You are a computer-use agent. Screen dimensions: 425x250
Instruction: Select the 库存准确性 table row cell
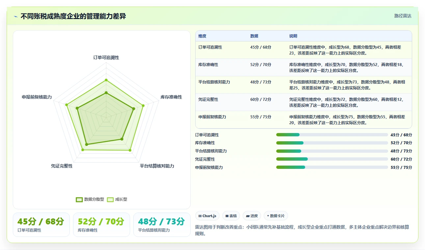point(208,65)
